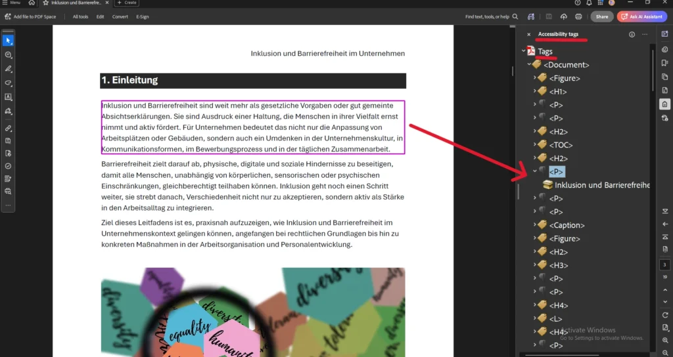Open the Home icon in title bar
673x357 pixels.
[32, 3]
